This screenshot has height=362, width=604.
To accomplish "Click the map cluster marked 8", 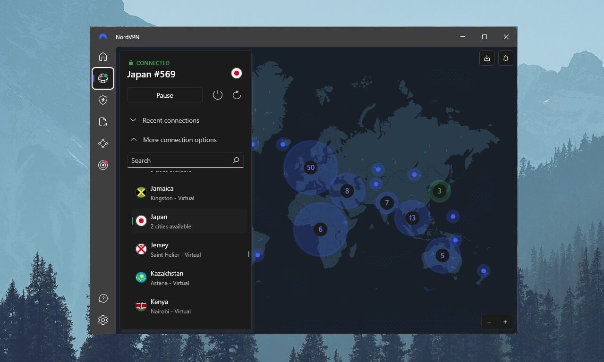I will pos(347,191).
